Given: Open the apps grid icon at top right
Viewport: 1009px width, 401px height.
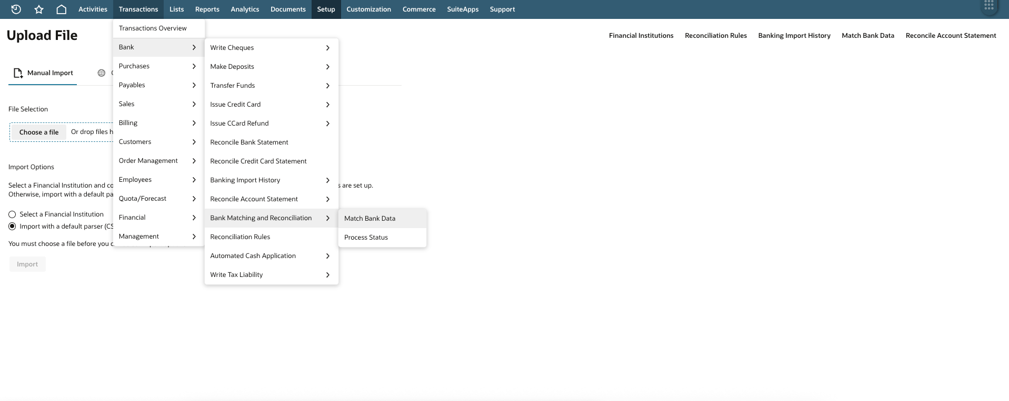Looking at the screenshot, I should (989, 6).
